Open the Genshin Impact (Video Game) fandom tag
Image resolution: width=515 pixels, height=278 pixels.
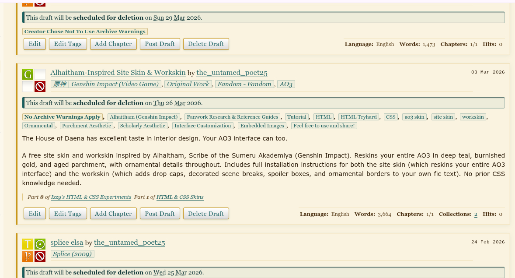106,84
